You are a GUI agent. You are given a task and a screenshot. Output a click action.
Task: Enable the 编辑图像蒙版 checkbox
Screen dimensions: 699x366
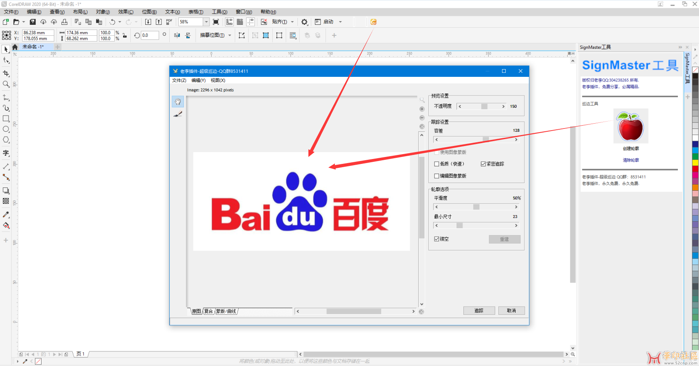(437, 176)
